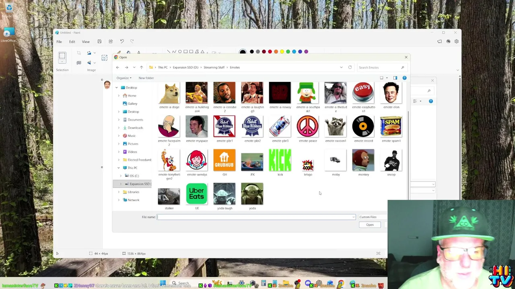The image size is (515, 289).
Task: Open the Paint settings gear
Action: point(456,41)
